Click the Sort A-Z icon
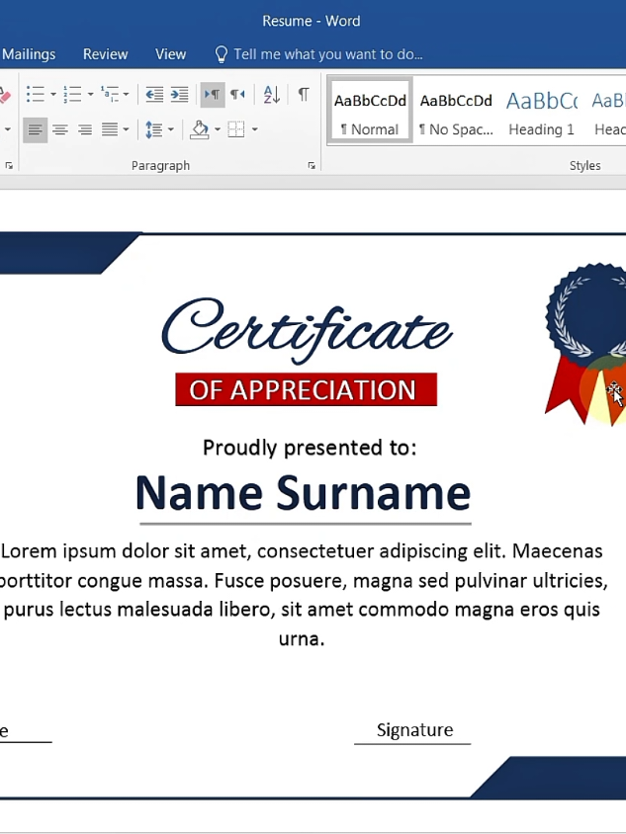 272,95
